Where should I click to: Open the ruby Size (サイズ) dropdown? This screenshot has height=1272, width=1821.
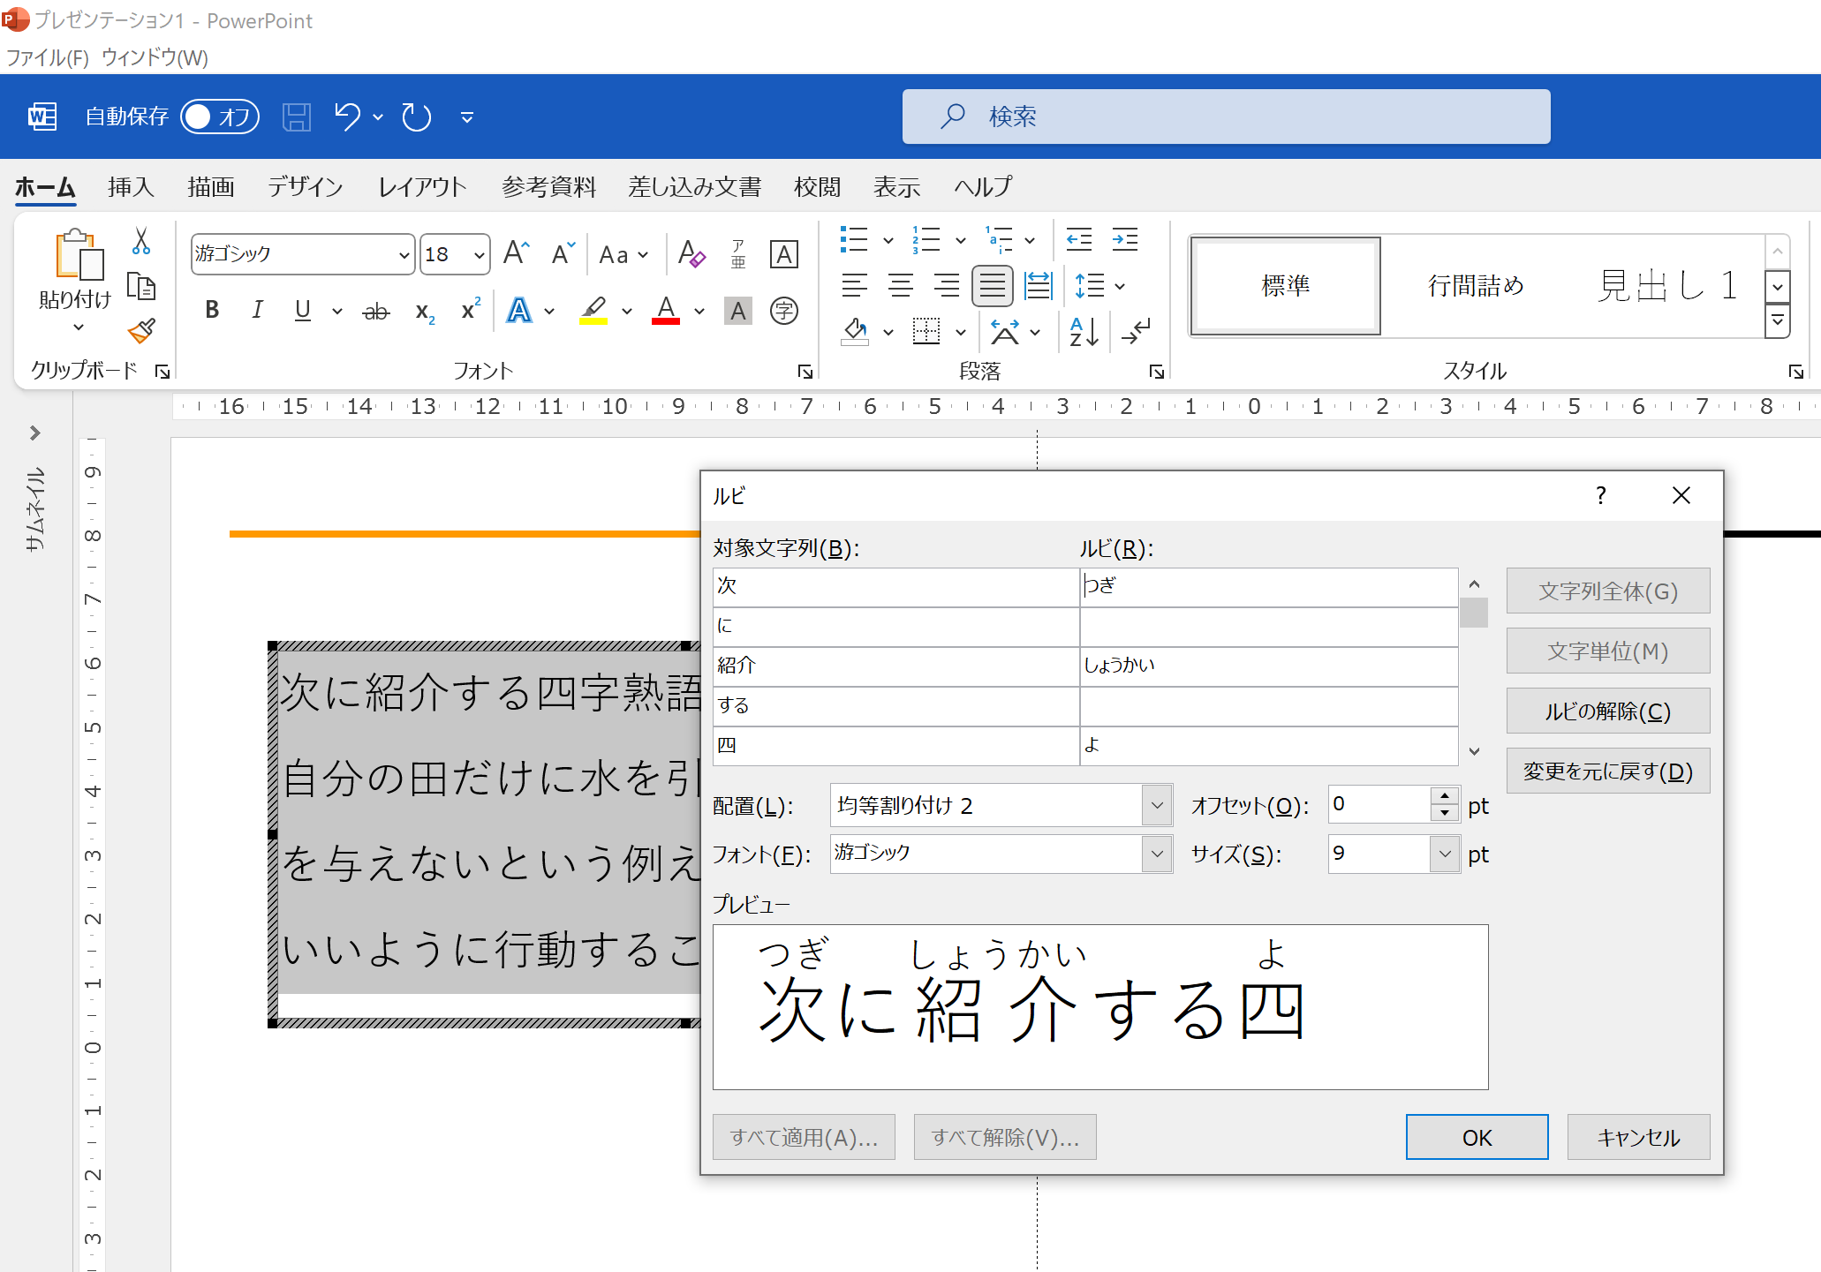1444,854
